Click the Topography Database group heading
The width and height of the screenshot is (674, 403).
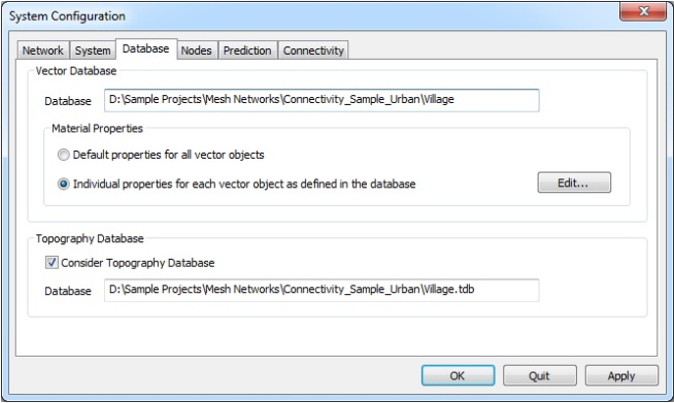click(x=89, y=238)
